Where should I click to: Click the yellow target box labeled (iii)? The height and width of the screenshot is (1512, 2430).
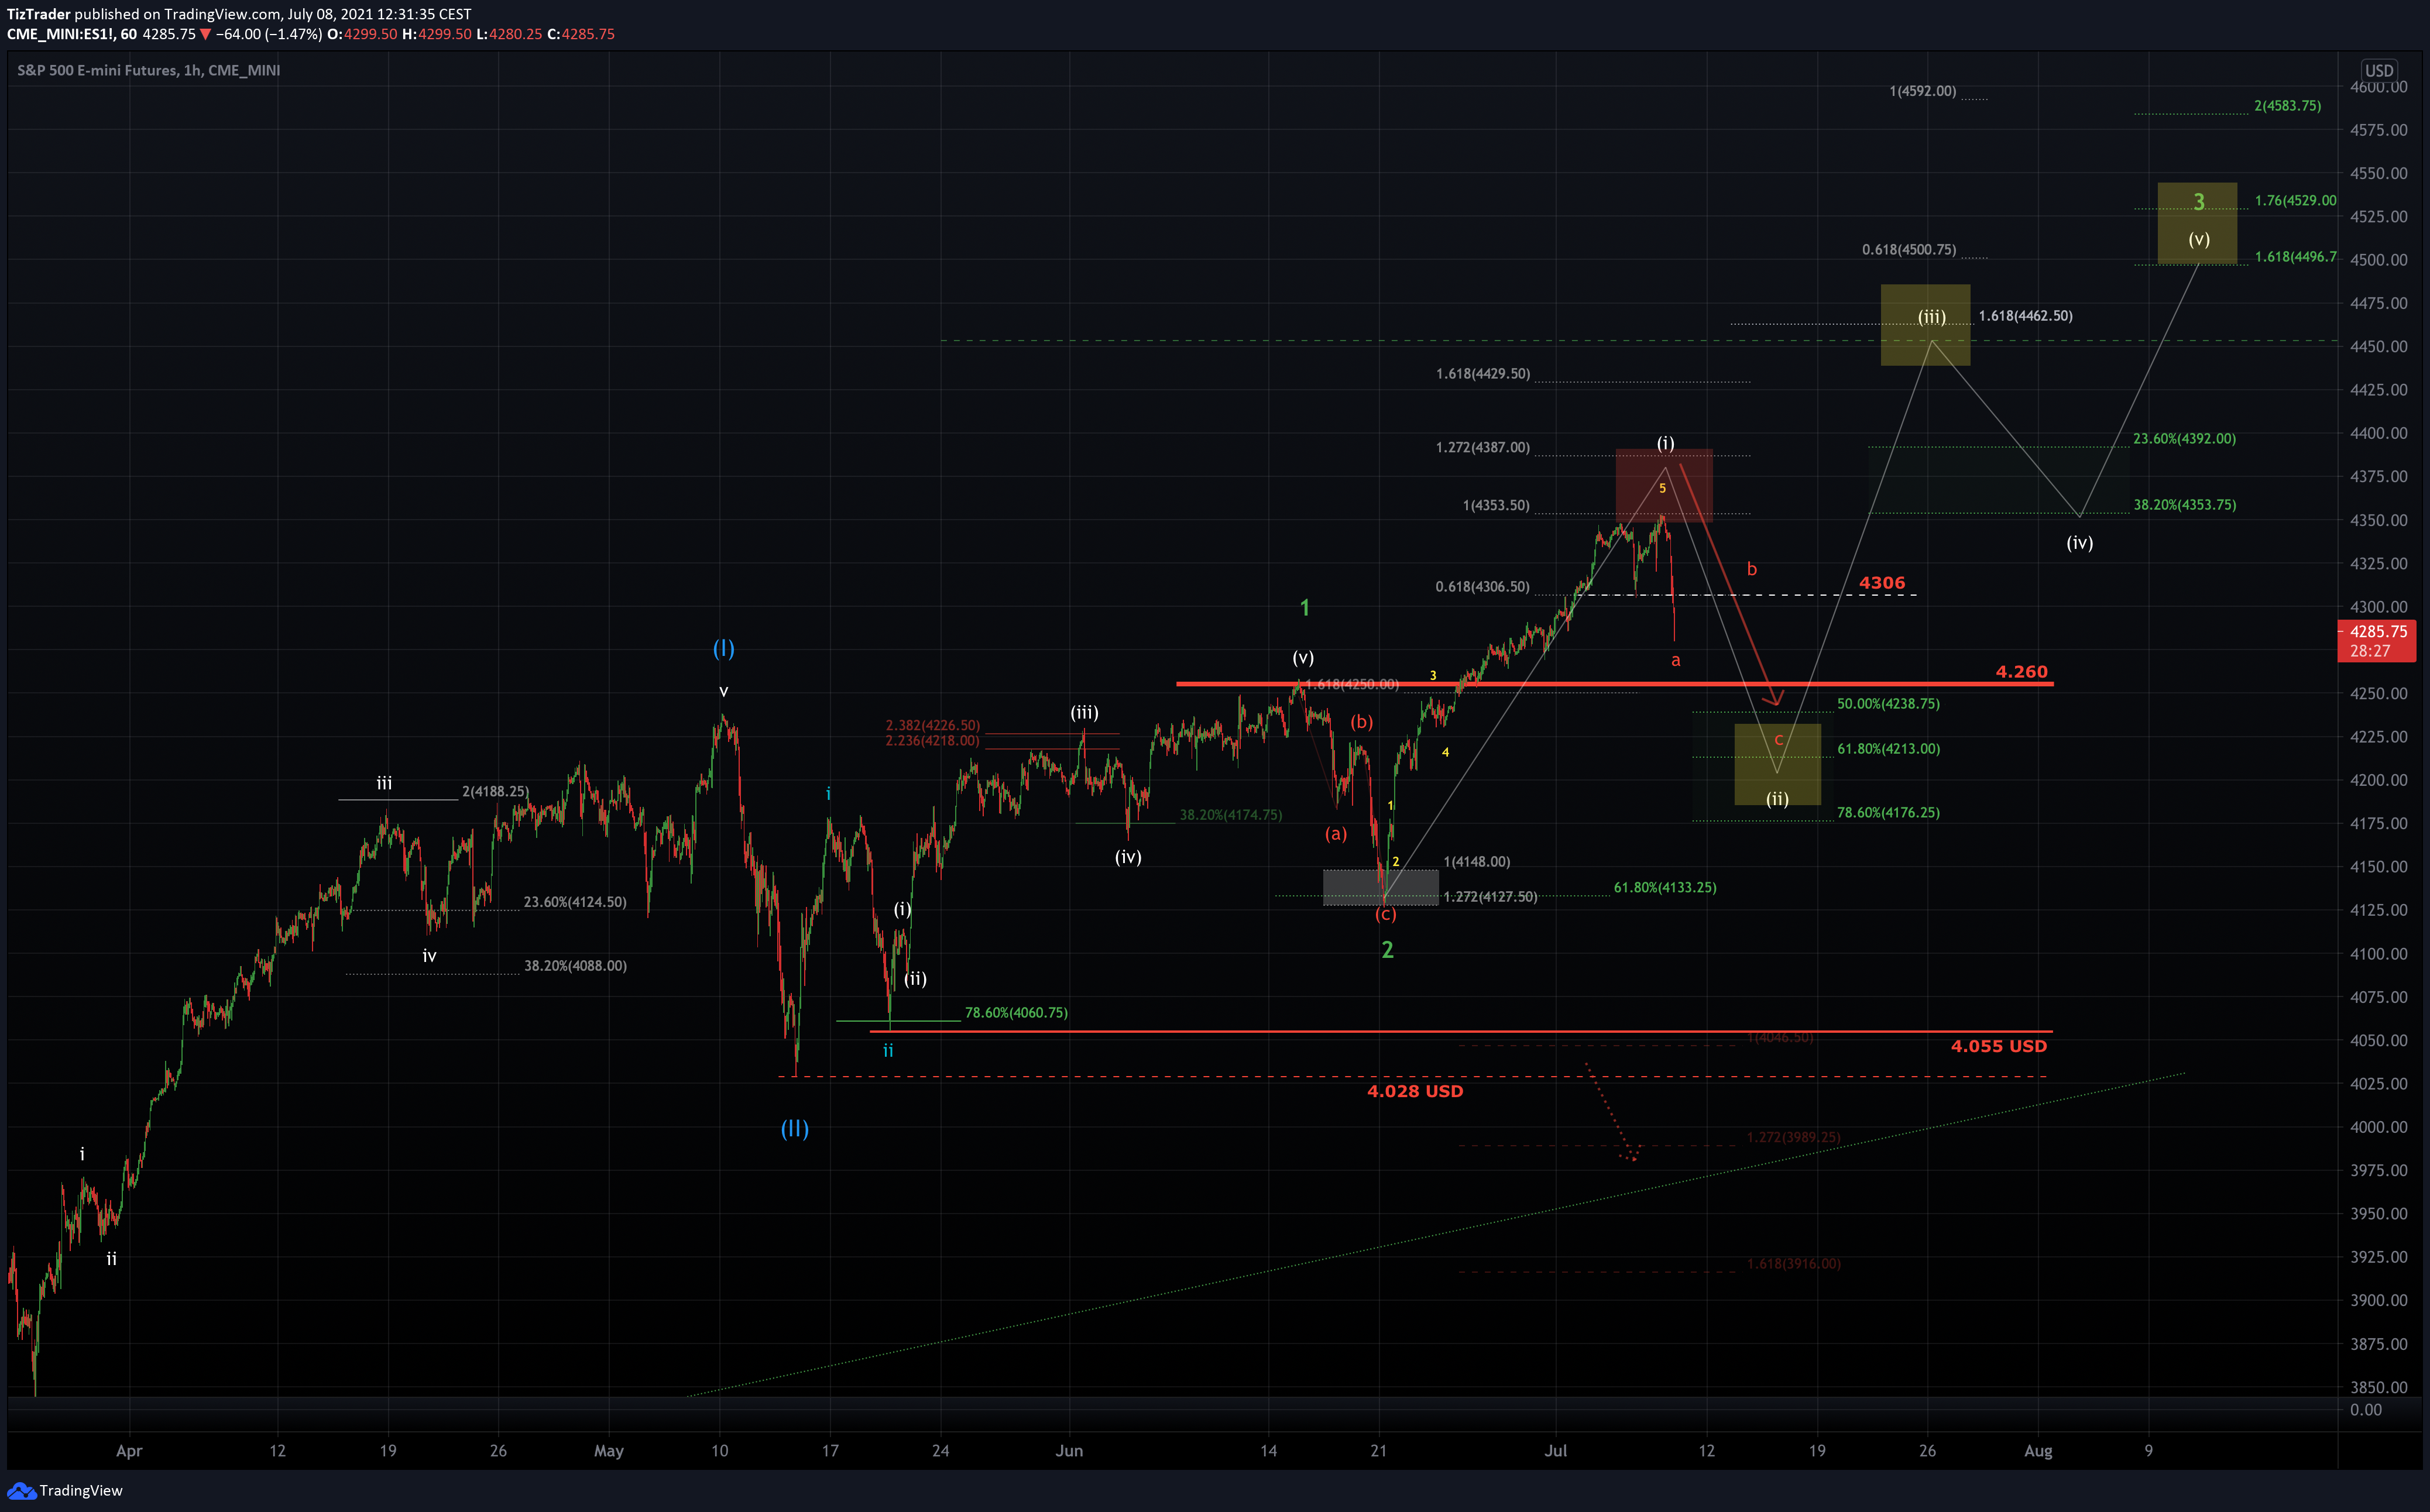pyautogui.click(x=1925, y=325)
